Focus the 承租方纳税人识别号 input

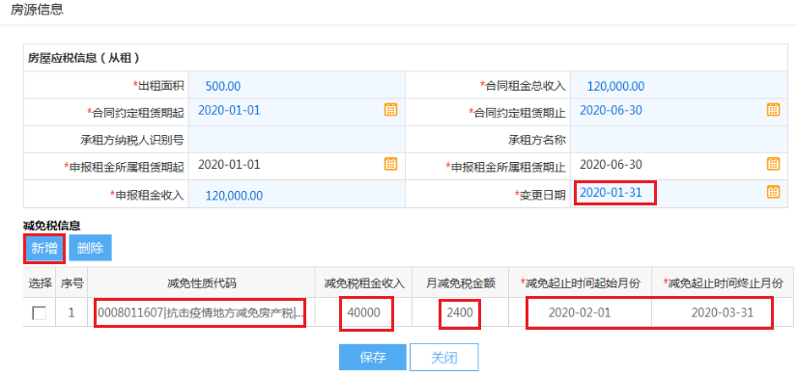[x=297, y=139]
